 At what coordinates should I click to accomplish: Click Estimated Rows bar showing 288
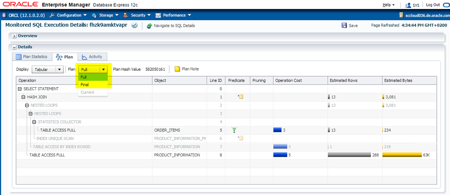tap(349, 155)
